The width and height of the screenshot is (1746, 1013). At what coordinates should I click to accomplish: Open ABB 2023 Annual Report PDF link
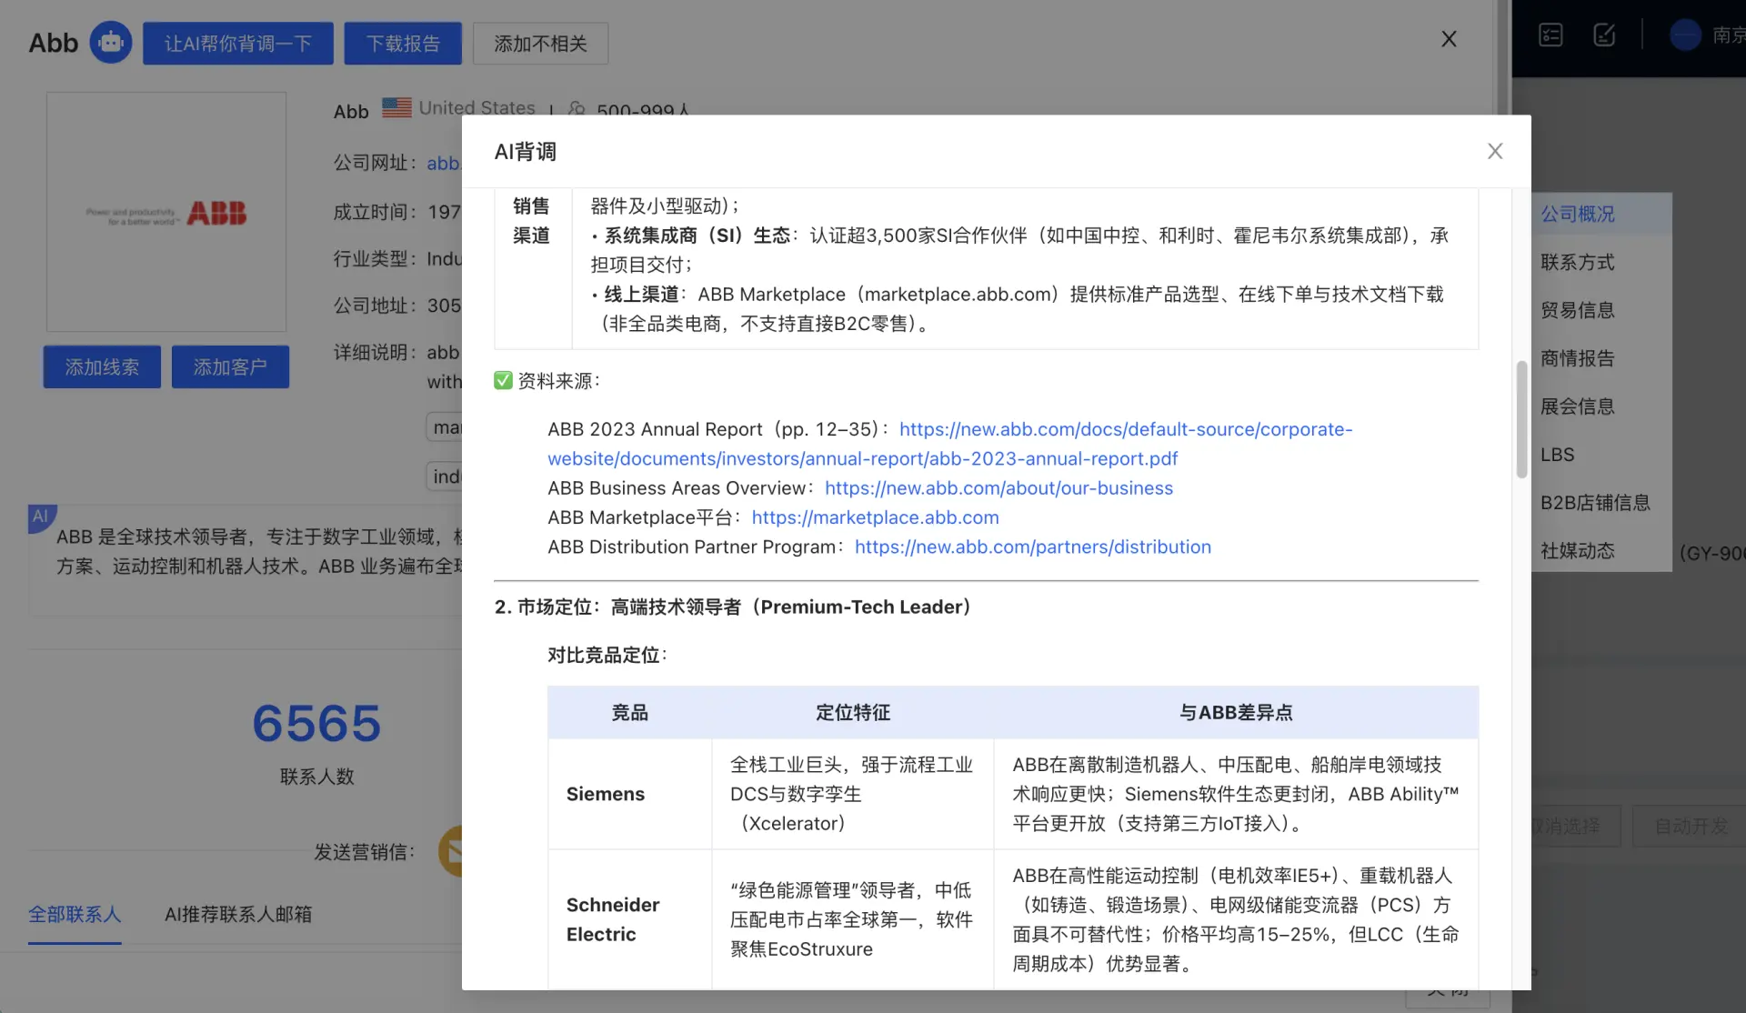[x=949, y=444]
